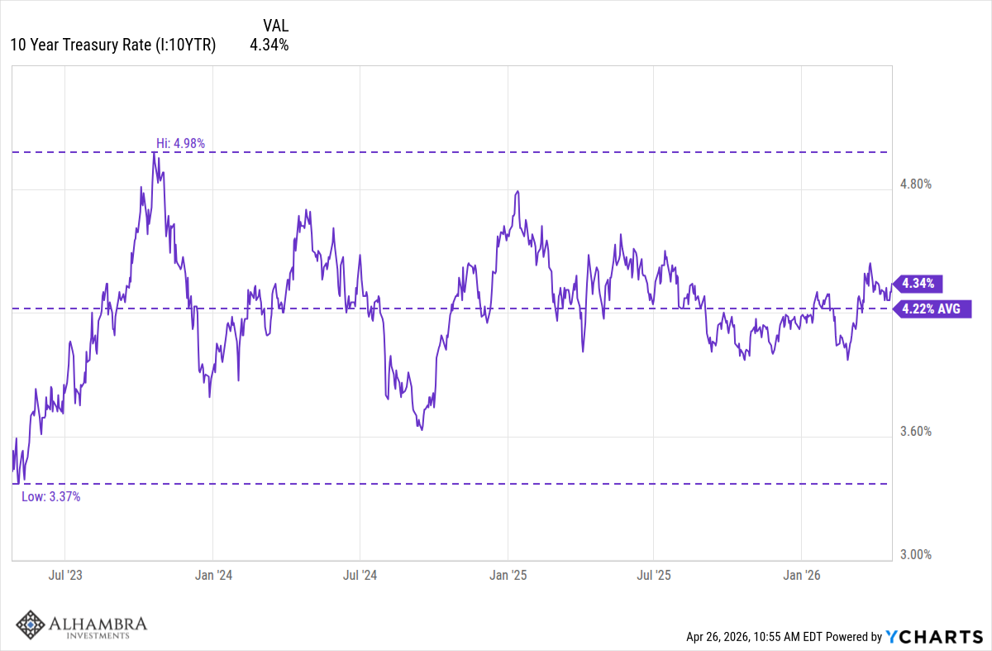The width and height of the screenshot is (992, 651).
Task: Click the Hi: 4.98% label
Action: point(180,143)
